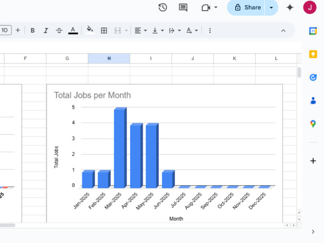Select column G header
Image resolution: width=324 pixels, height=243 pixels.
(x=67, y=58)
